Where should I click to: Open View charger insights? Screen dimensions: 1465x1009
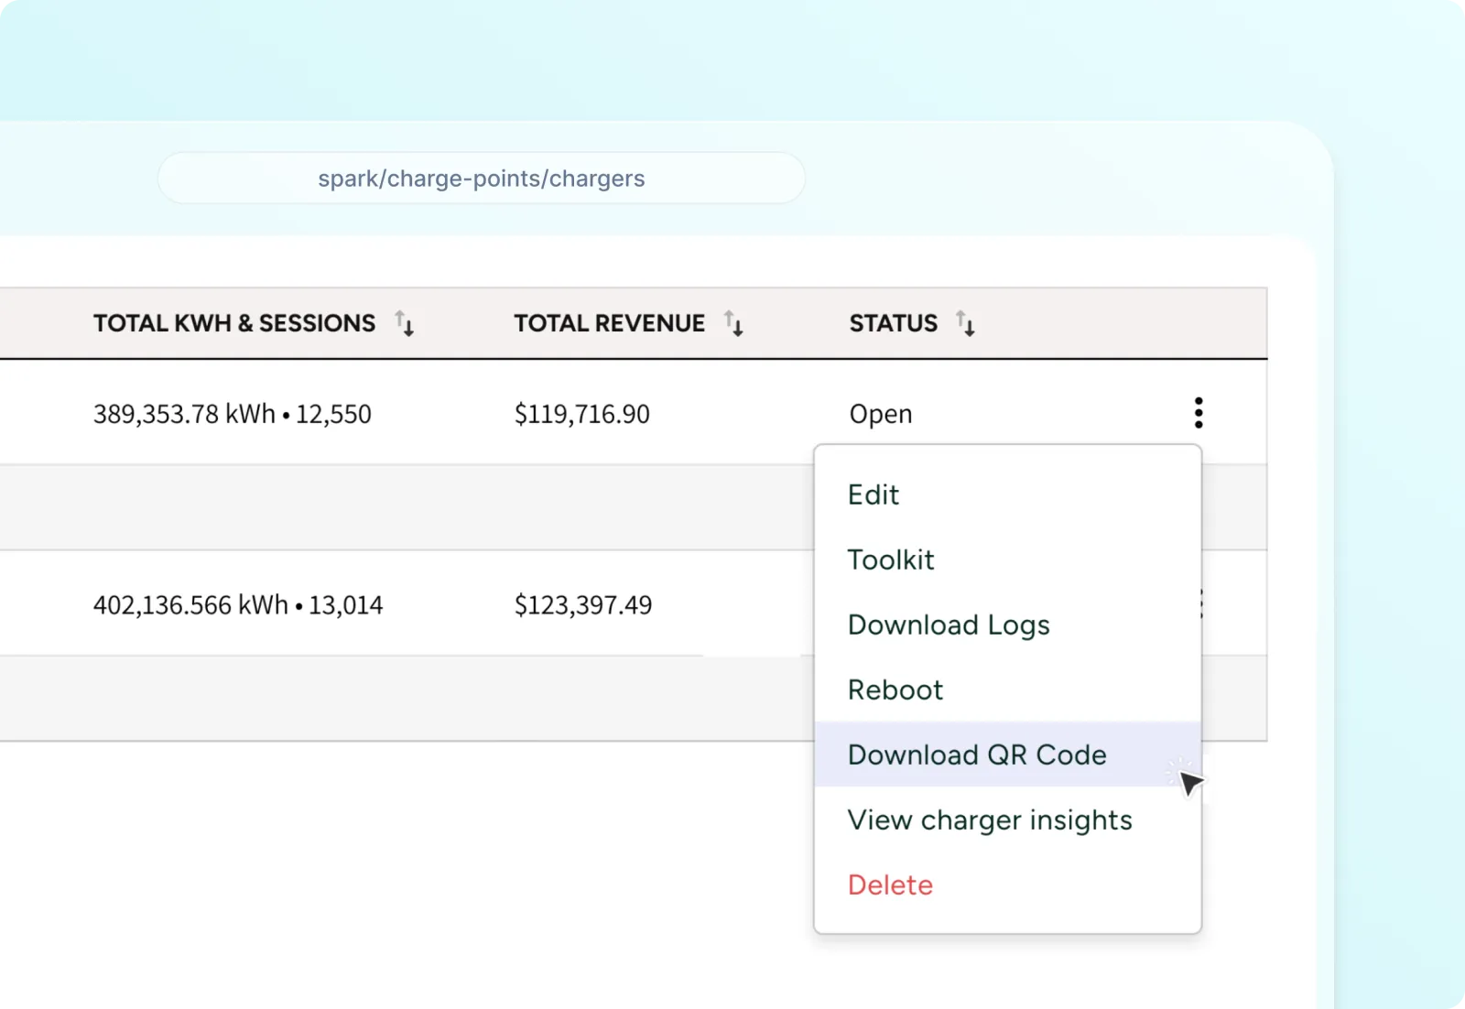coord(990,819)
